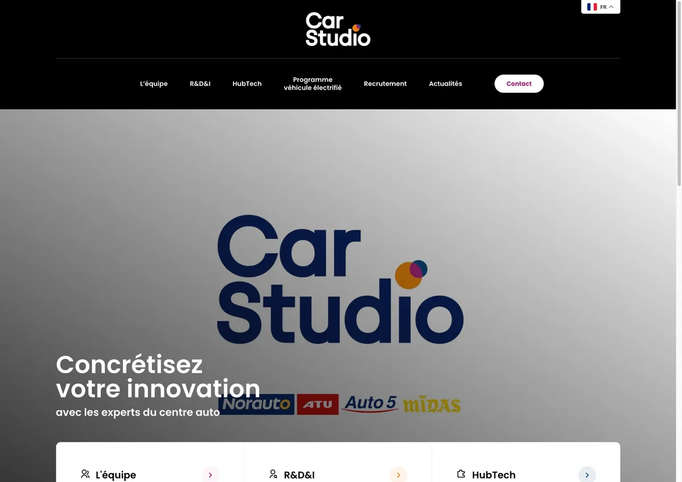682x482 pixels.
Task: Click the French flag icon
Action: tap(592, 7)
